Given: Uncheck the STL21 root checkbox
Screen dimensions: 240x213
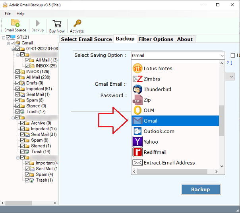Looking at the screenshot, I should tap(8, 37).
